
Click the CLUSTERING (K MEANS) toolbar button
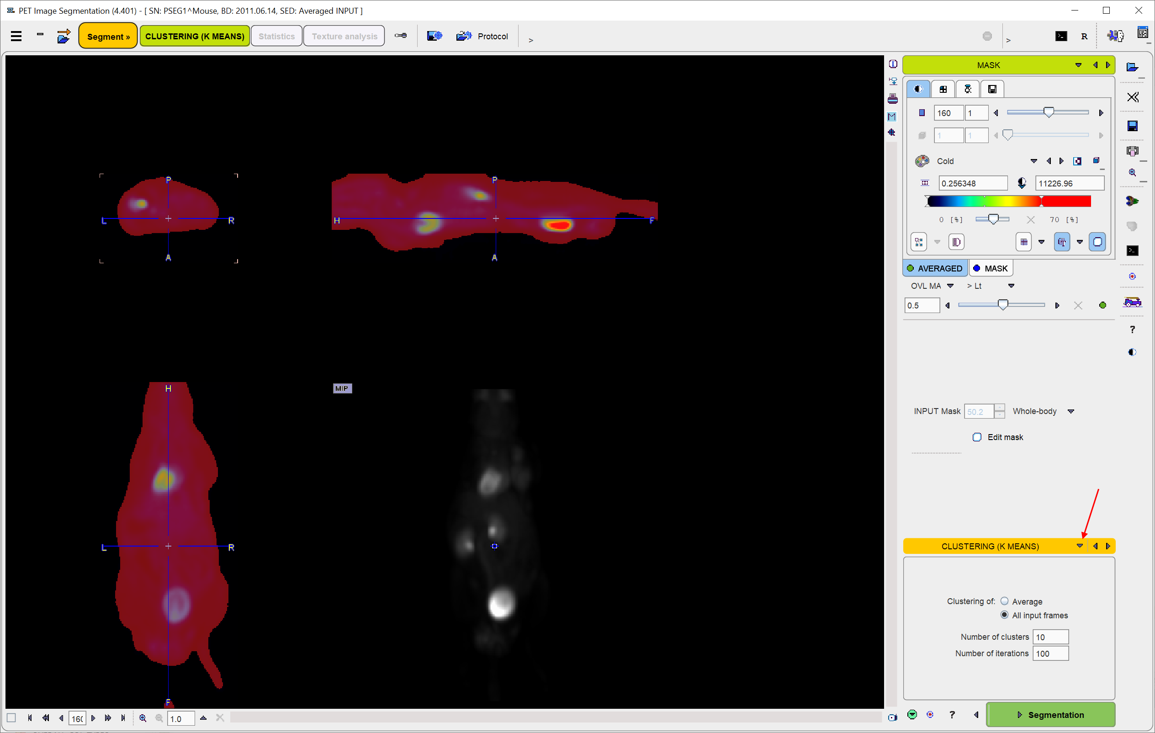coord(195,37)
